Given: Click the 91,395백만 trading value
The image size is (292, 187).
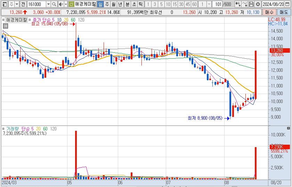Looking at the screenshot, I should (x=137, y=12).
